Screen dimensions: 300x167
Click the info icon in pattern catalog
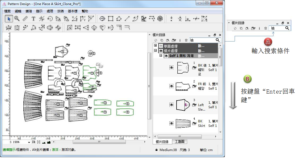click(x=180, y=40)
